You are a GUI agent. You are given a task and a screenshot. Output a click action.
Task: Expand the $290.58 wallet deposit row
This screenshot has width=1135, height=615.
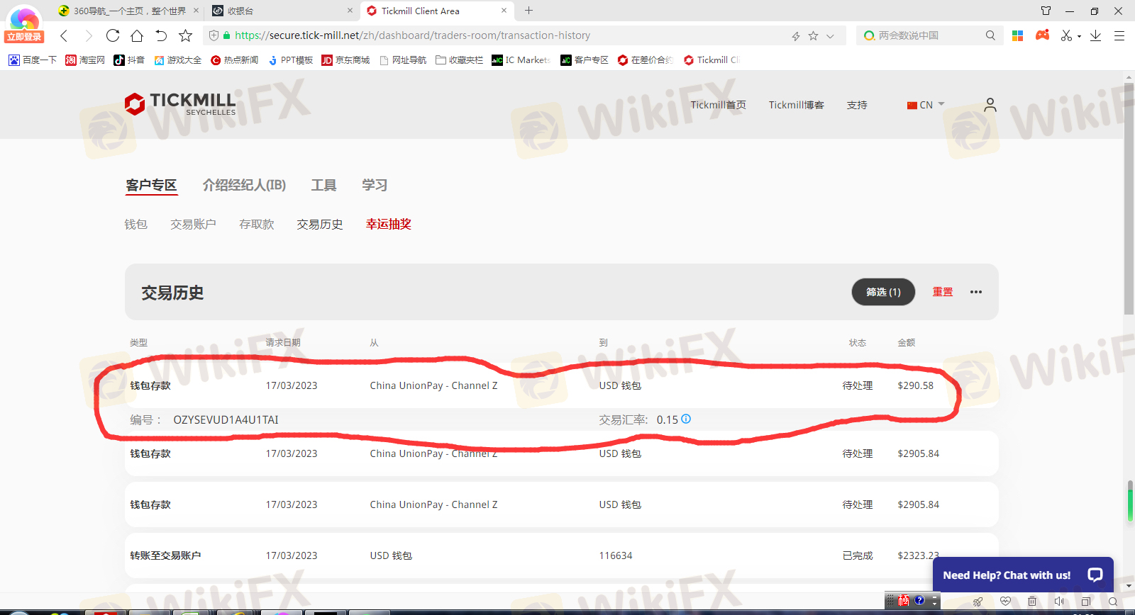click(562, 385)
